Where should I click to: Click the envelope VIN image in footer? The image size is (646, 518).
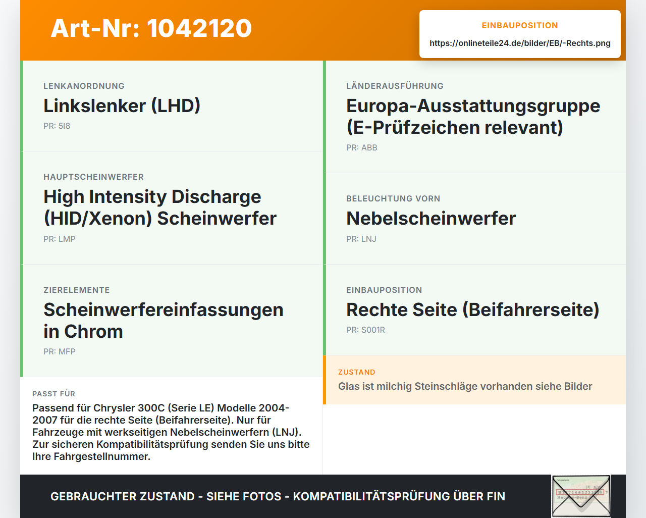pos(581,496)
